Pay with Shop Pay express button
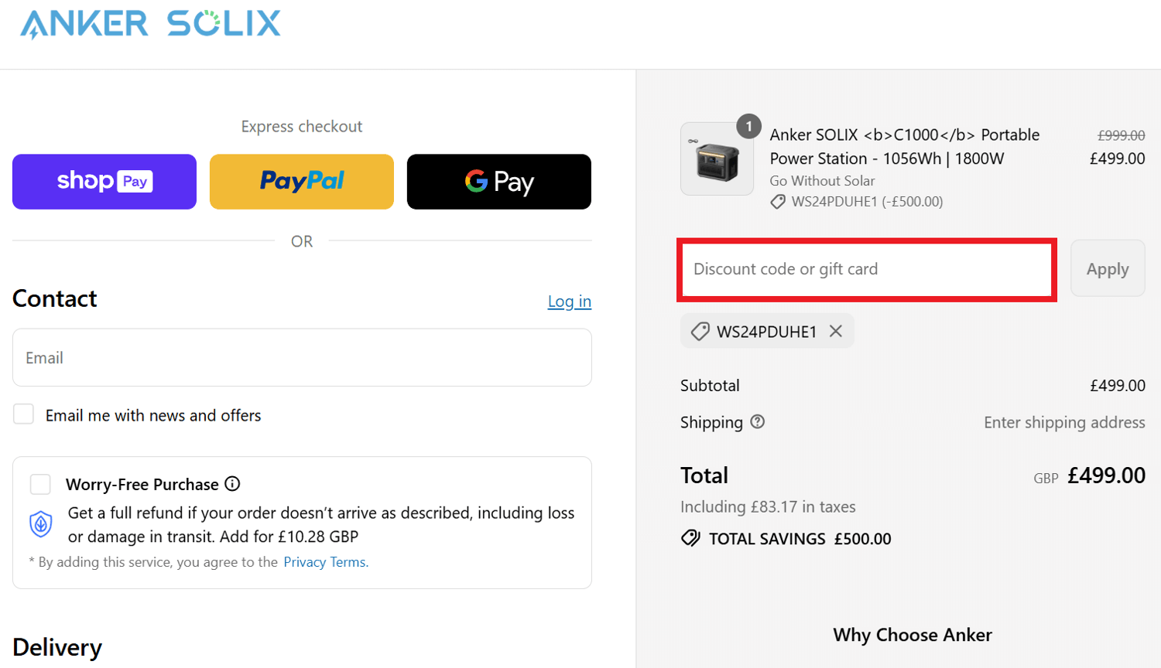The width and height of the screenshot is (1161, 668). pos(104,182)
